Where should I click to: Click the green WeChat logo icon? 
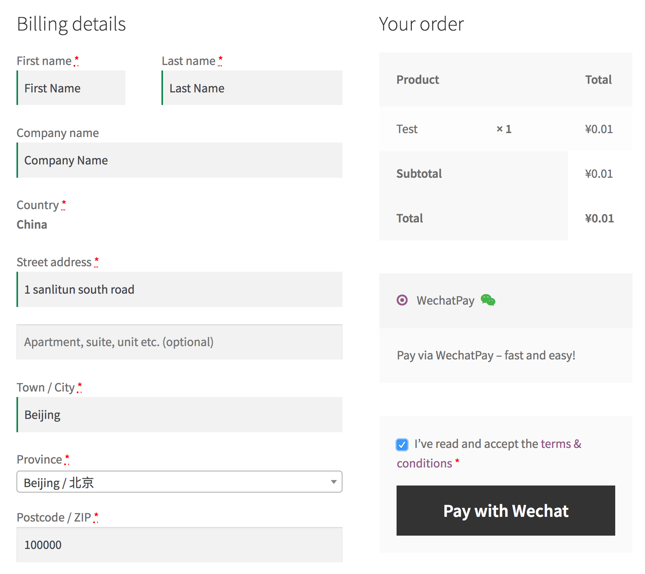(x=488, y=300)
